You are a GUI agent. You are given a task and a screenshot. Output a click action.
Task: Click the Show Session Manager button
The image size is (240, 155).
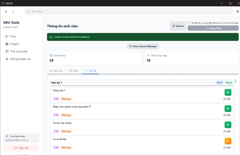[x=143, y=46]
